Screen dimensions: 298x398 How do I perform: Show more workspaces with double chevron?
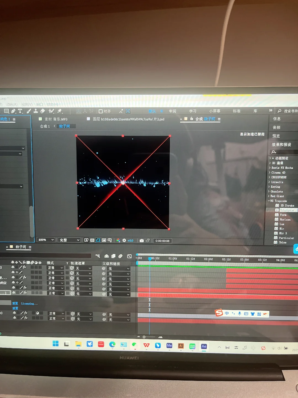[x=270, y=110]
